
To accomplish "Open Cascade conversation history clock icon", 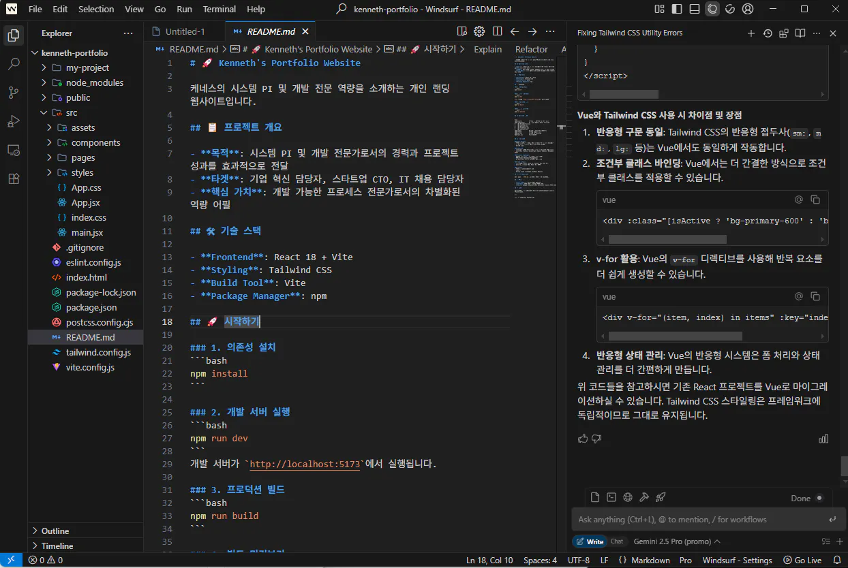I will click(x=768, y=33).
